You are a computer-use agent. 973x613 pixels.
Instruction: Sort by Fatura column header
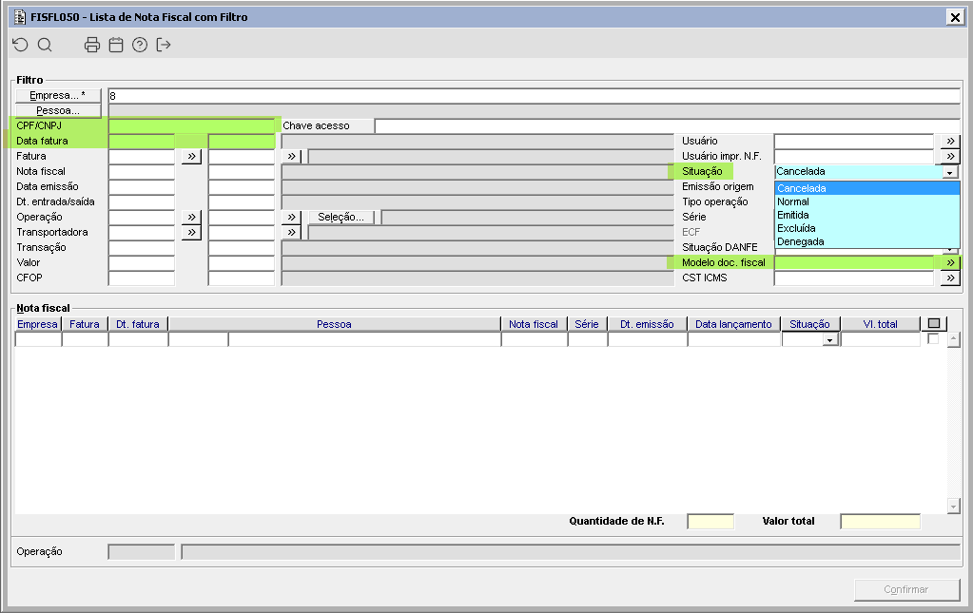click(x=85, y=324)
